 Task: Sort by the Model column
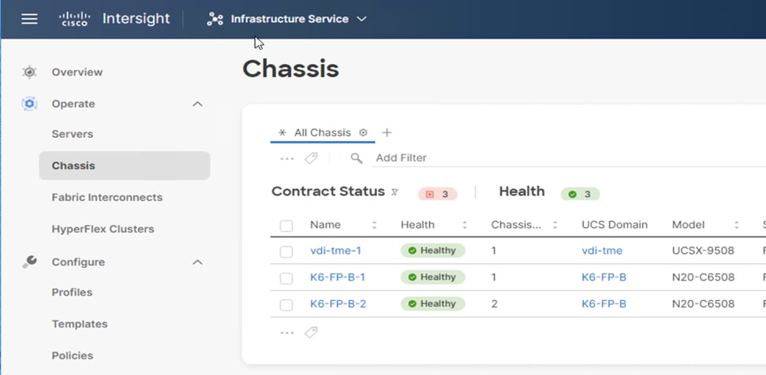coord(736,225)
